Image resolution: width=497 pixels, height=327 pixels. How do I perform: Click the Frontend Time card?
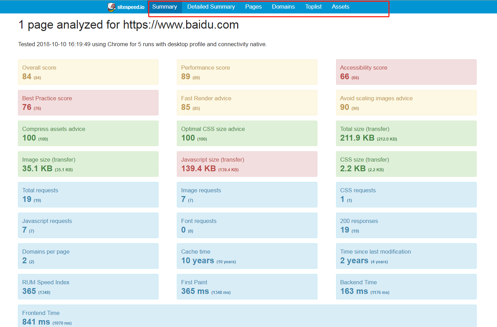[247, 316]
